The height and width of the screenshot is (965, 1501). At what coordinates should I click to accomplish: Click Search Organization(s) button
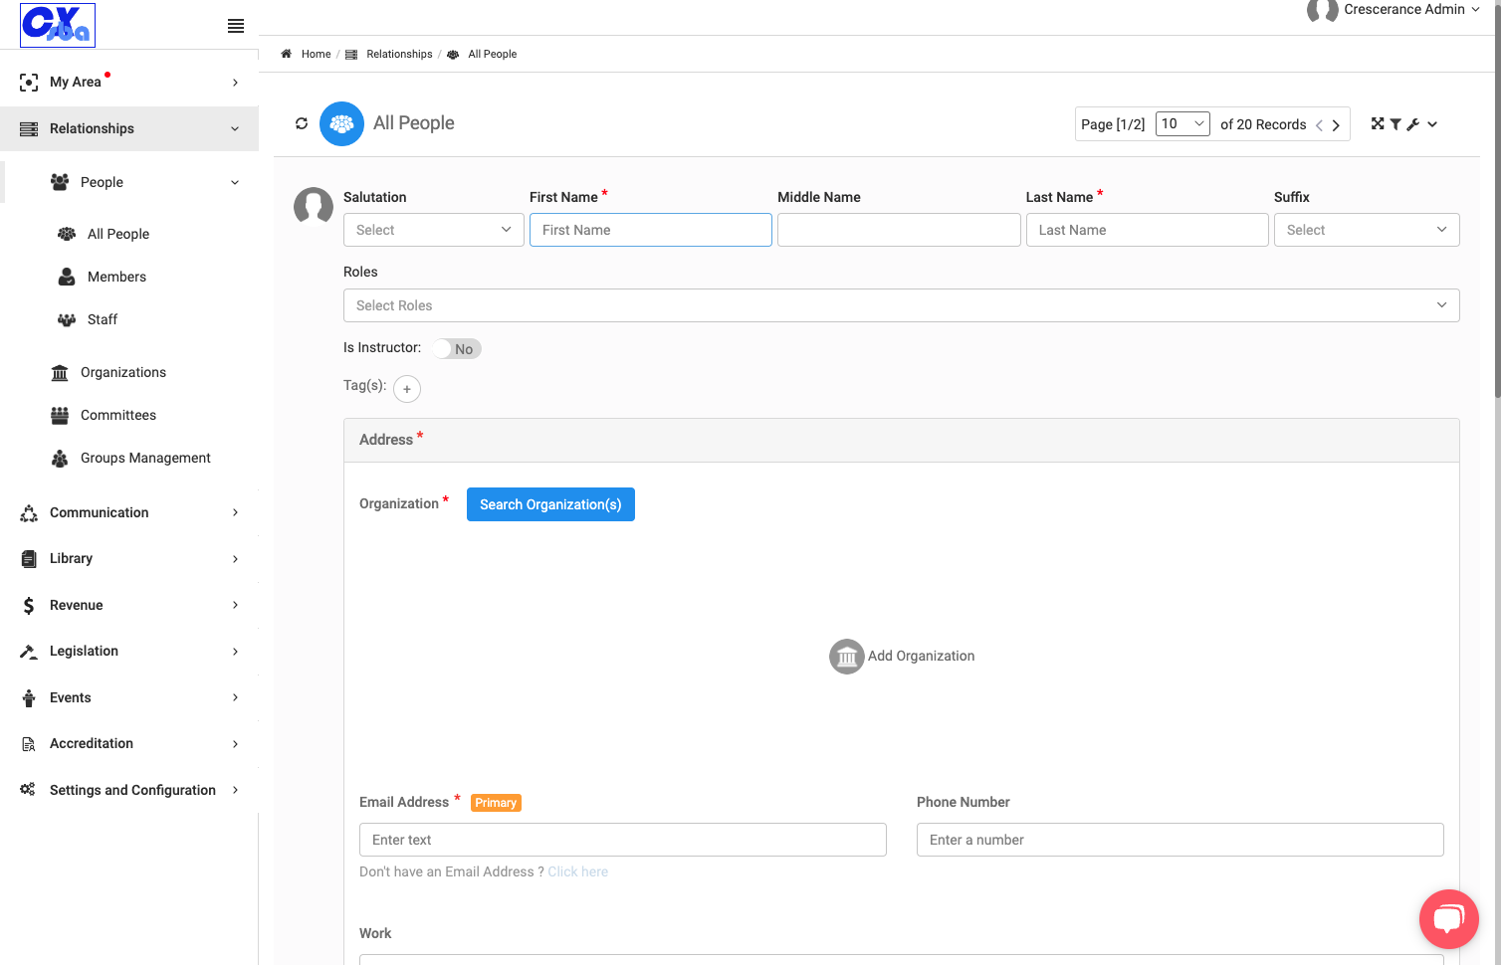pos(550,504)
